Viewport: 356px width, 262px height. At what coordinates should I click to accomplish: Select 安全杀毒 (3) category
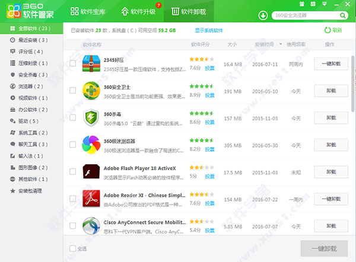(31, 75)
